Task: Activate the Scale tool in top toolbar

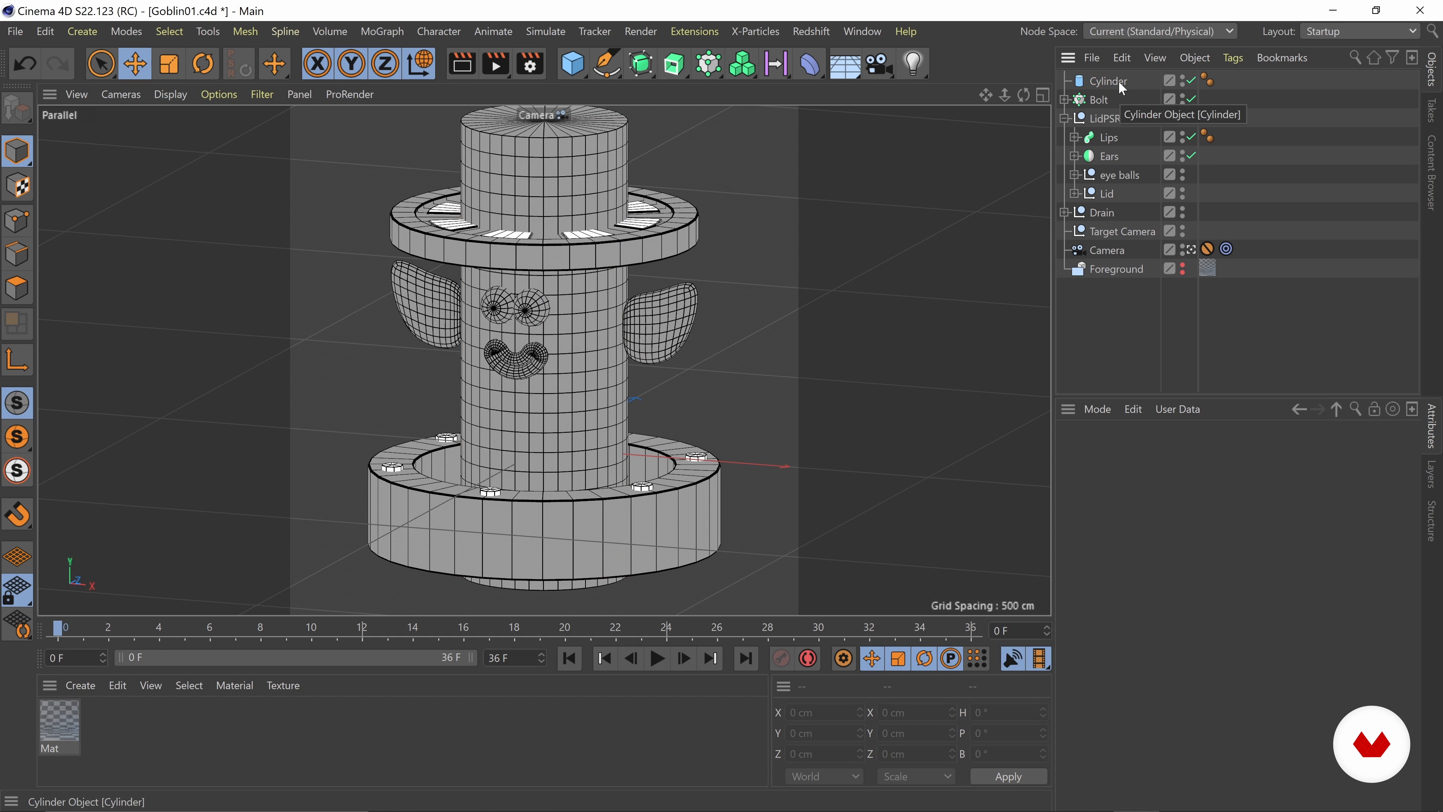Action: 169,64
